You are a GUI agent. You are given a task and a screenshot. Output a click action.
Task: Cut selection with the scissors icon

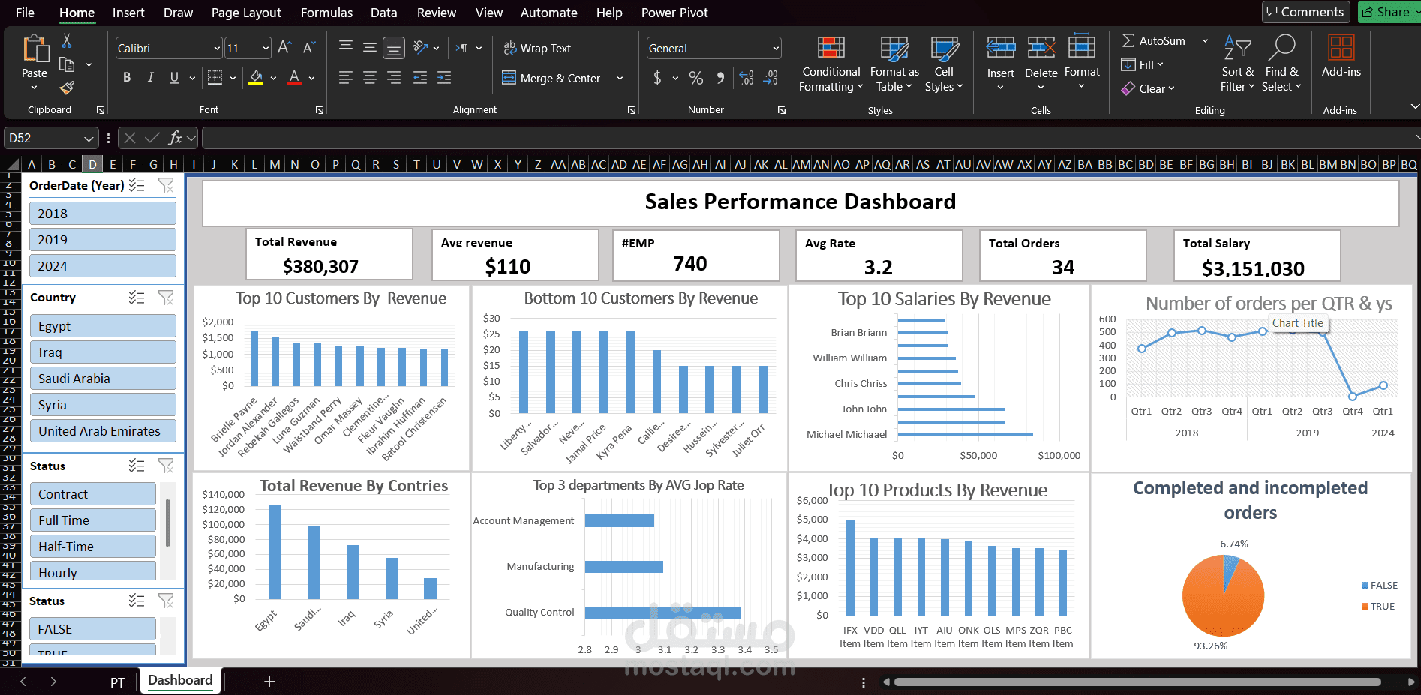(x=67, y=41)
